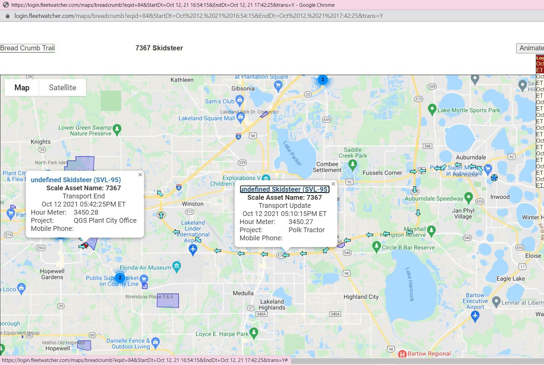Screen dimensions: 544x365
Task: Click the cluster marker labeled 2
Action: pyautogui.click(x=120, y=278)
